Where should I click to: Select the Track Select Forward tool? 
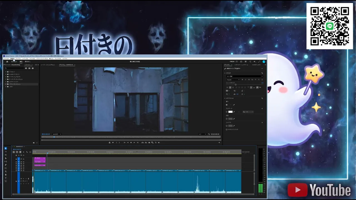6,152
